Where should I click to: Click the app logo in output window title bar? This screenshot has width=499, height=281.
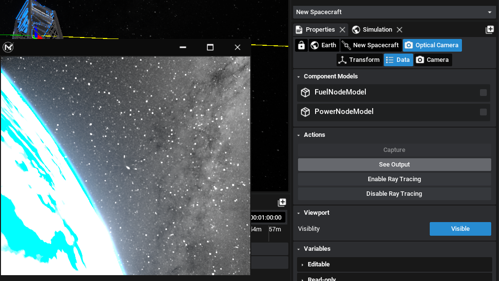pos(8,47)
